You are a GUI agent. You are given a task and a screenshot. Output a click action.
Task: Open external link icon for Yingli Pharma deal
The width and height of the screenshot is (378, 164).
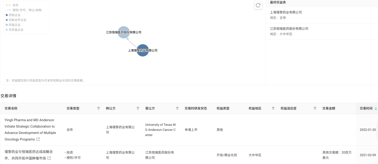(x=38, y=139)
